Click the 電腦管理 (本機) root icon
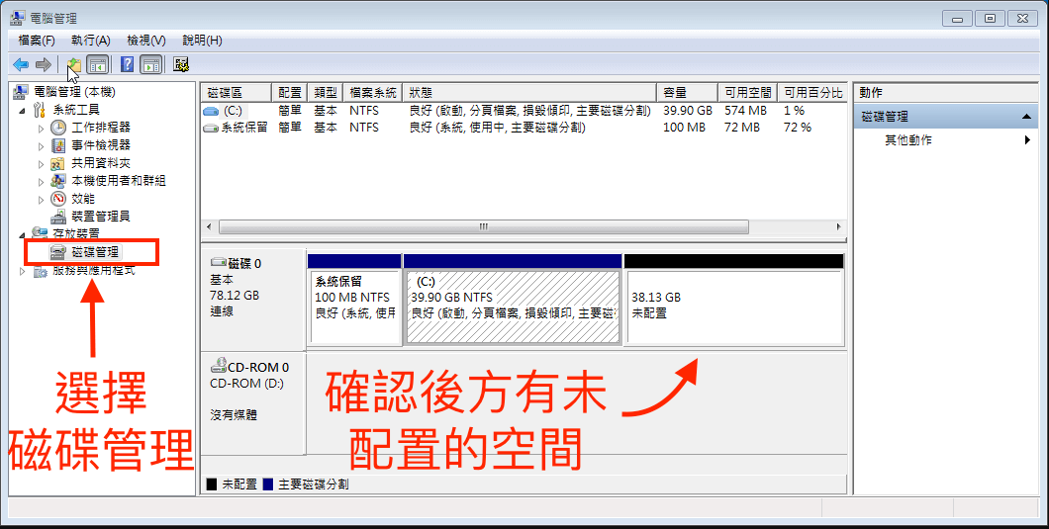Viewport: 1049px width, 529px height. [x=21, y=92]
